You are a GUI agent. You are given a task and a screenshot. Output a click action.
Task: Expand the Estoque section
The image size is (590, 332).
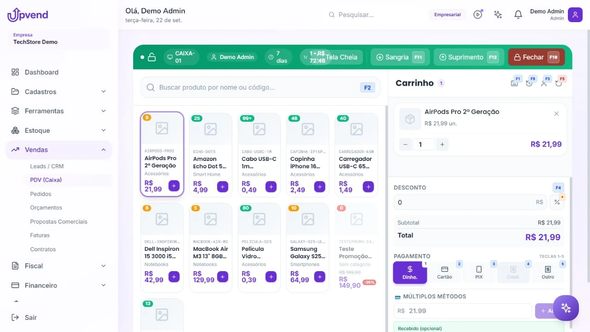coord(59,130)
